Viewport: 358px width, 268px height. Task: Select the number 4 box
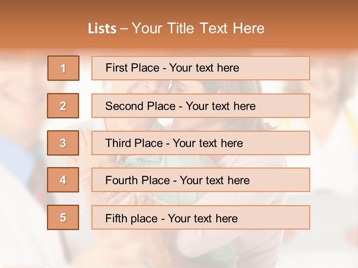(x=63, y=180)
